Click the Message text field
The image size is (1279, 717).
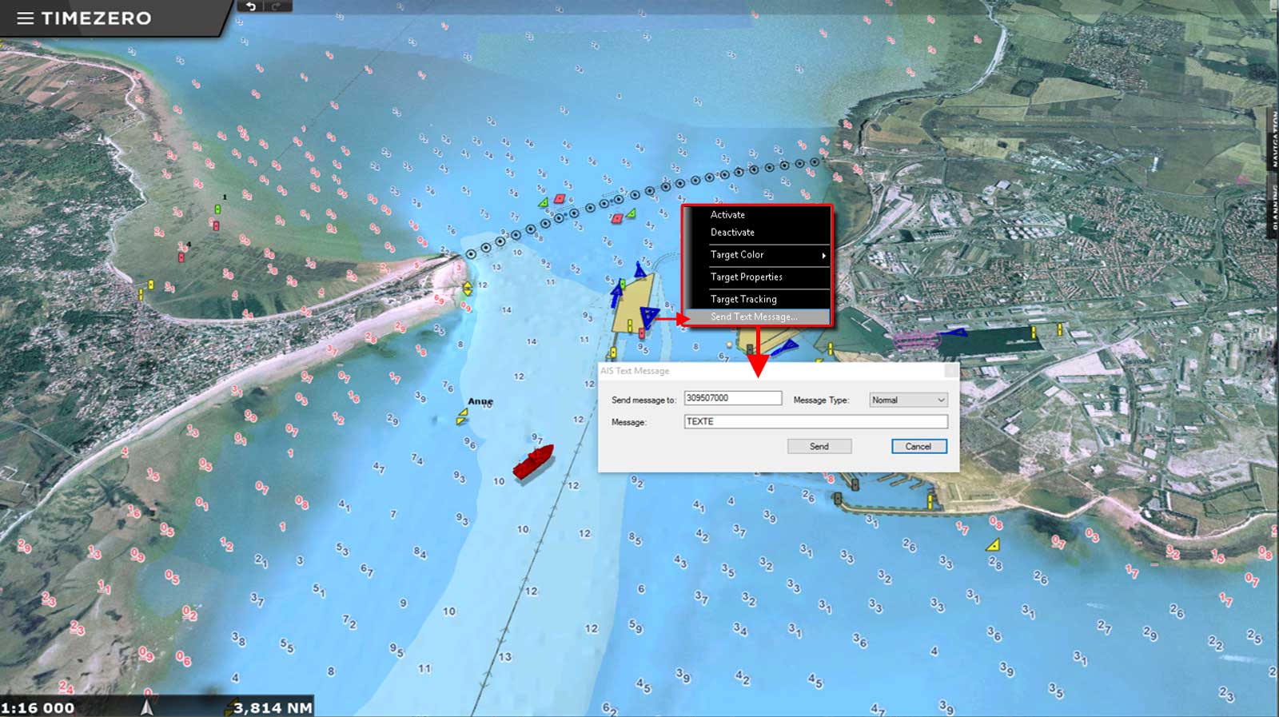815,421
